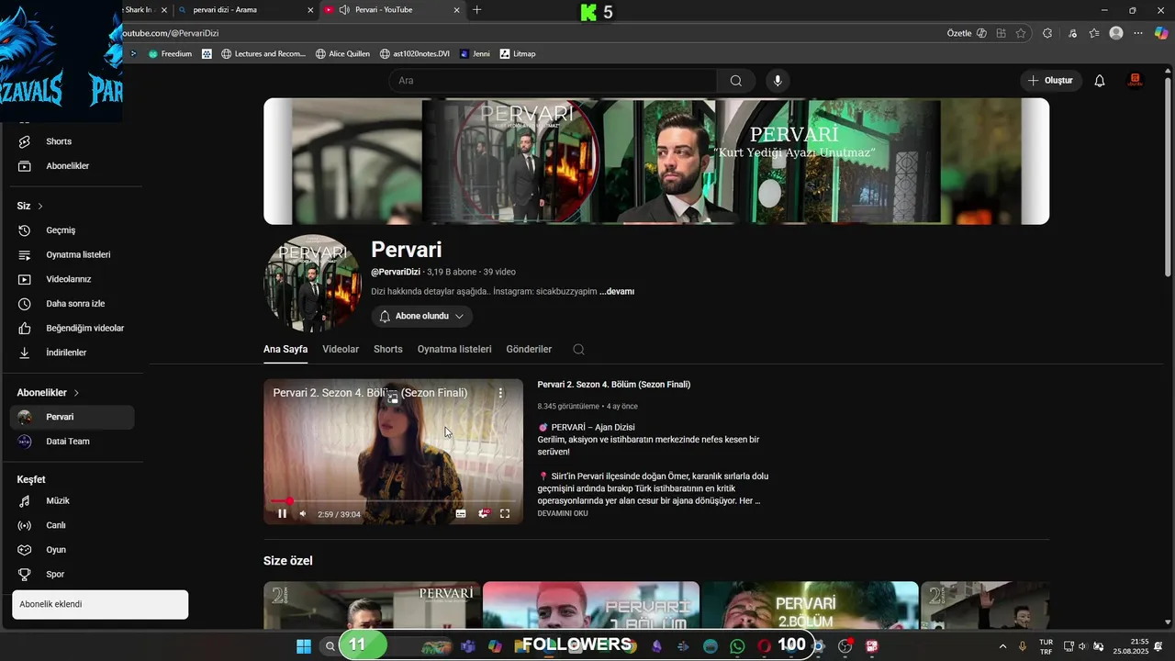Viewport: 1175px width, 661px height.
Task: Click the YouTube search magnifier button
Action: pyautogui.click(x=735, y=81)
